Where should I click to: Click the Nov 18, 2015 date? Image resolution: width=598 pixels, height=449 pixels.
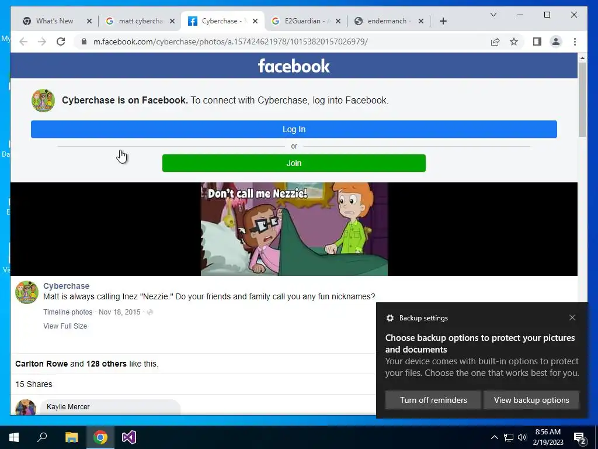click(119, 312)
